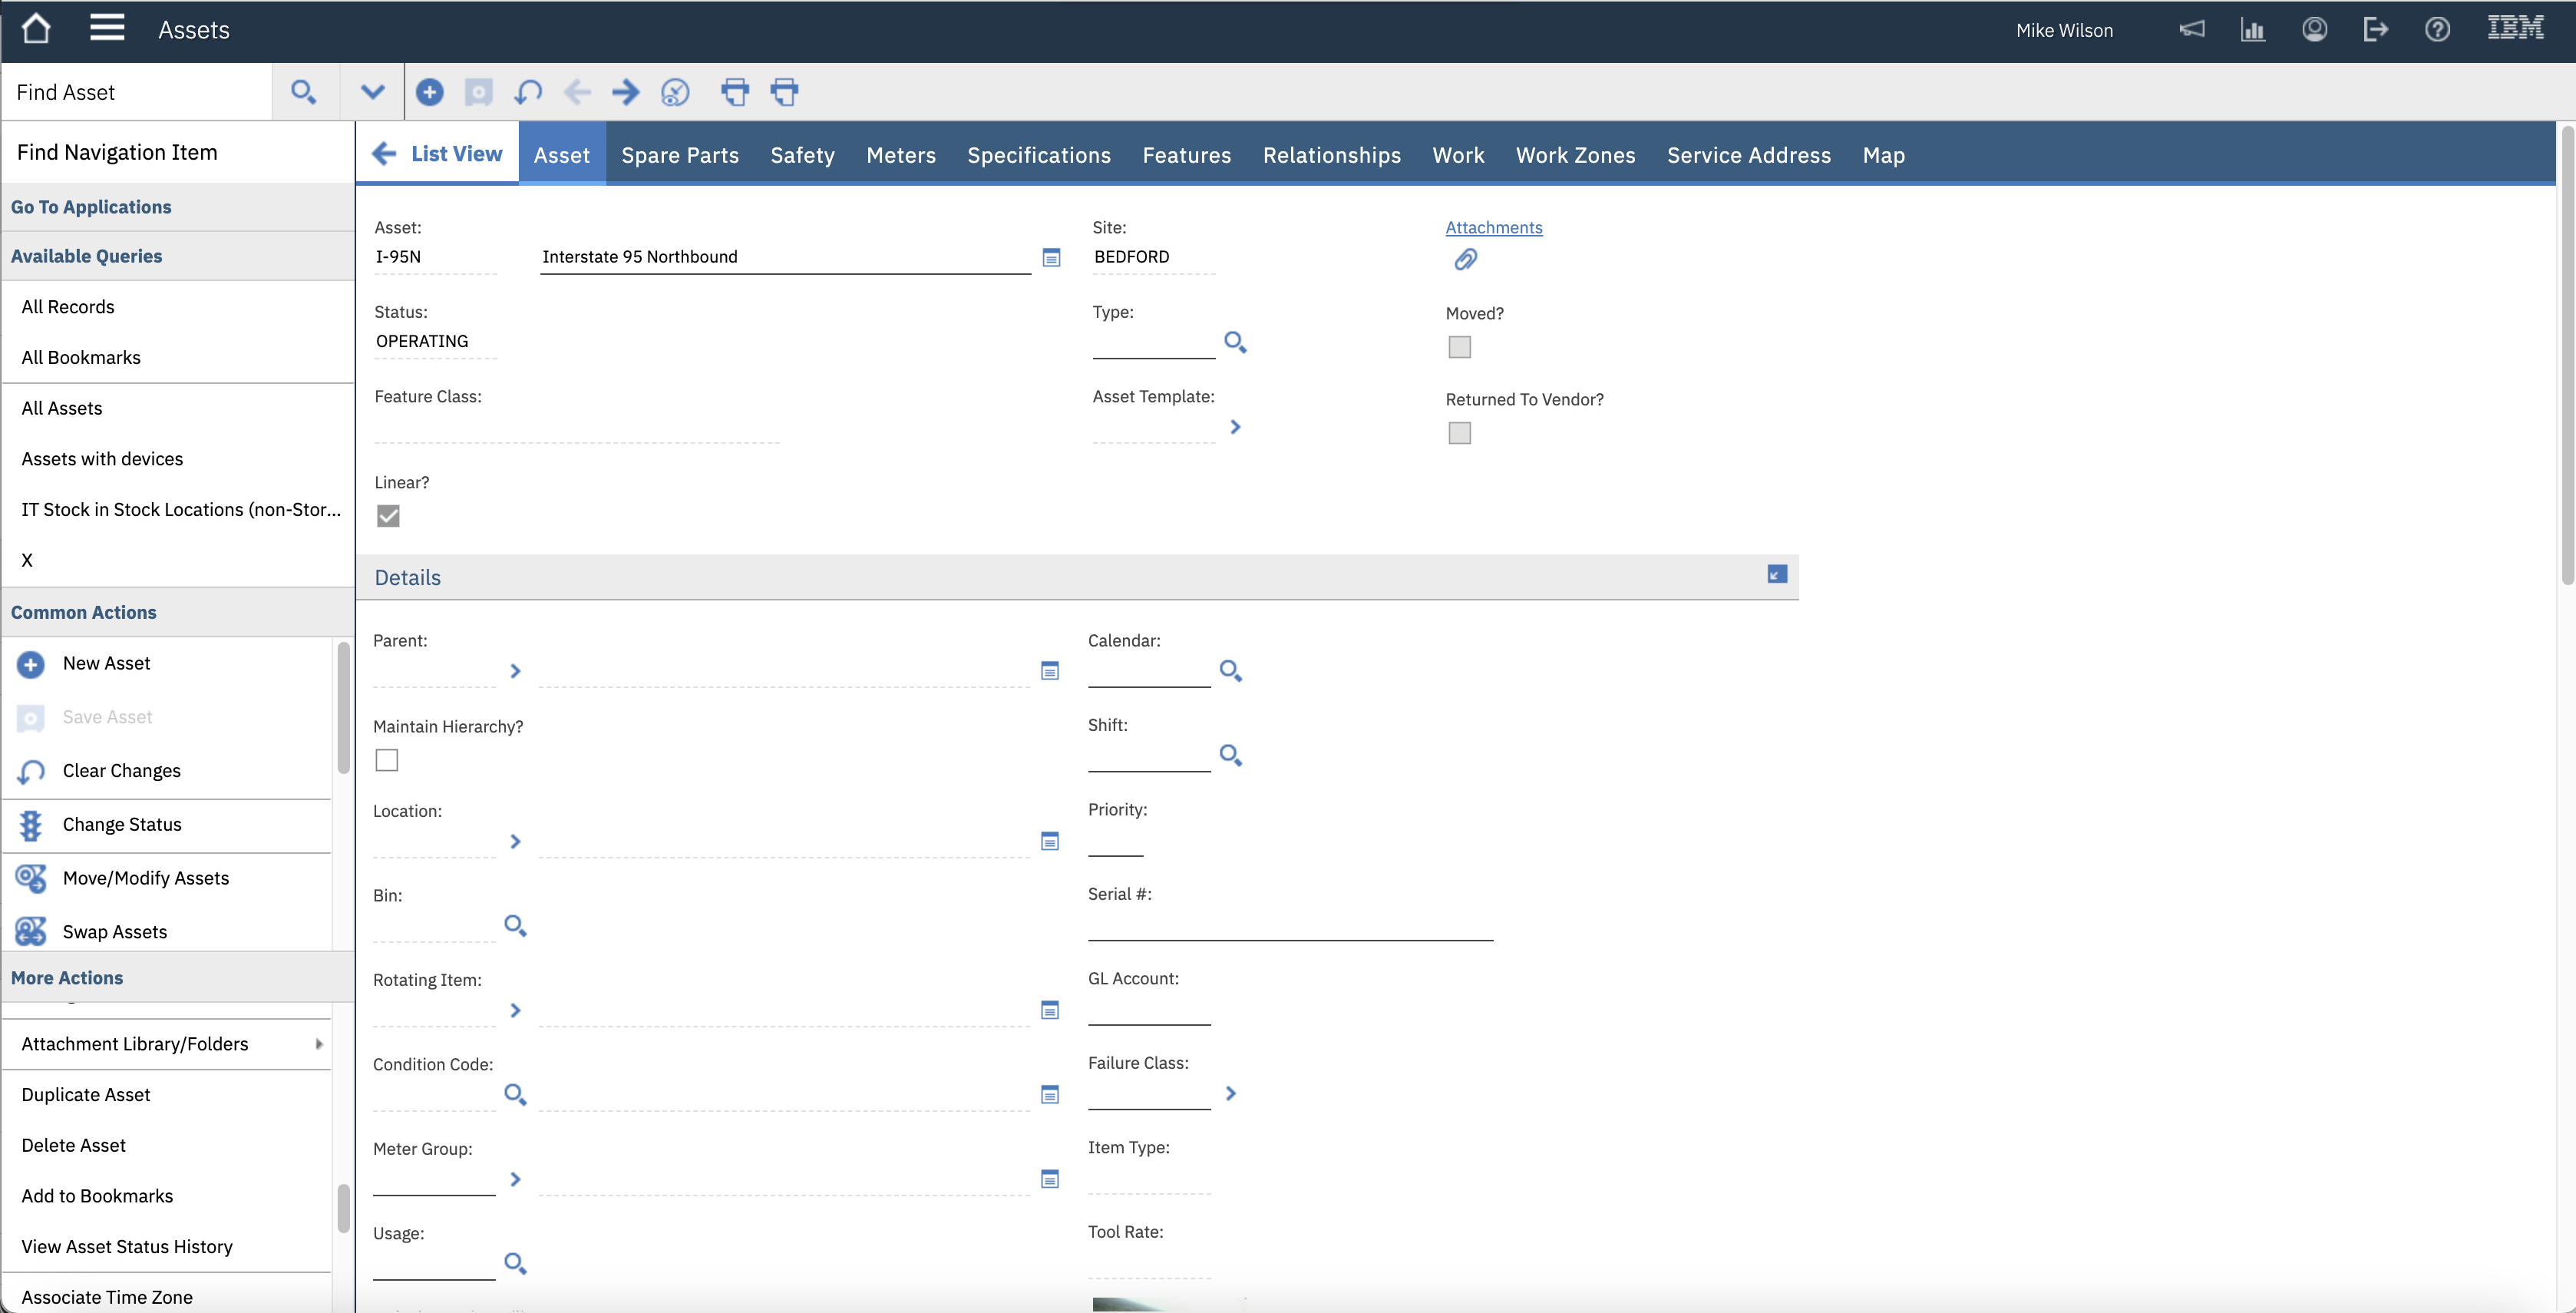Click the Bulletin Board megaphone icon

pos(2191,29)
